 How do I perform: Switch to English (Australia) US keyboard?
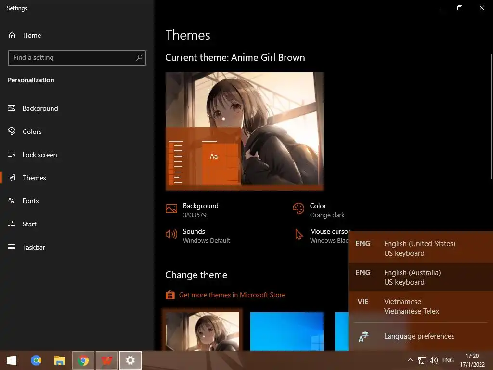(x=421, y=277)
